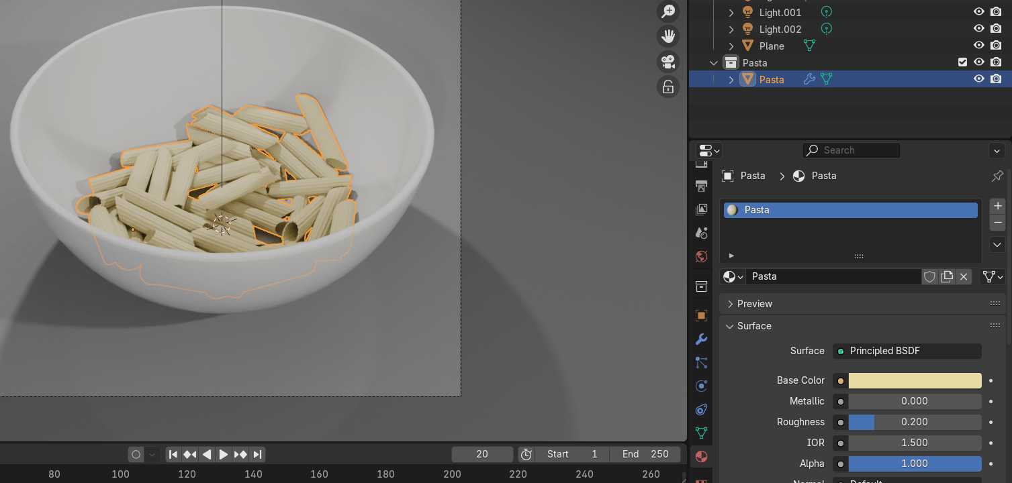Click the properties Search field
Image resolution: width=1012 pixels, height=483 pixels.
tap(852, 150)
